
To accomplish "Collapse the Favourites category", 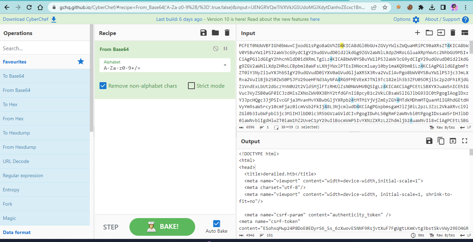I will pos(15,62).
